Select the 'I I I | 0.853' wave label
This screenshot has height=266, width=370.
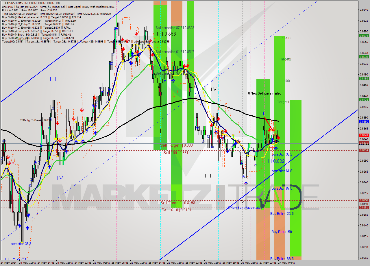[166, 34]
